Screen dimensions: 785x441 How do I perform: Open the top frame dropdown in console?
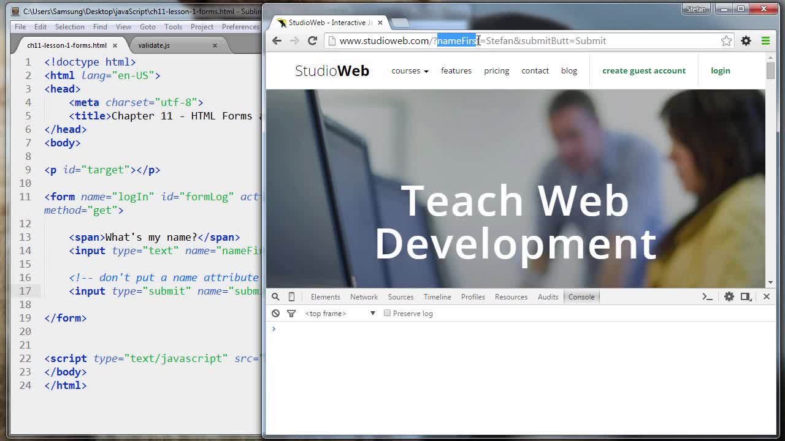point(340,313)
